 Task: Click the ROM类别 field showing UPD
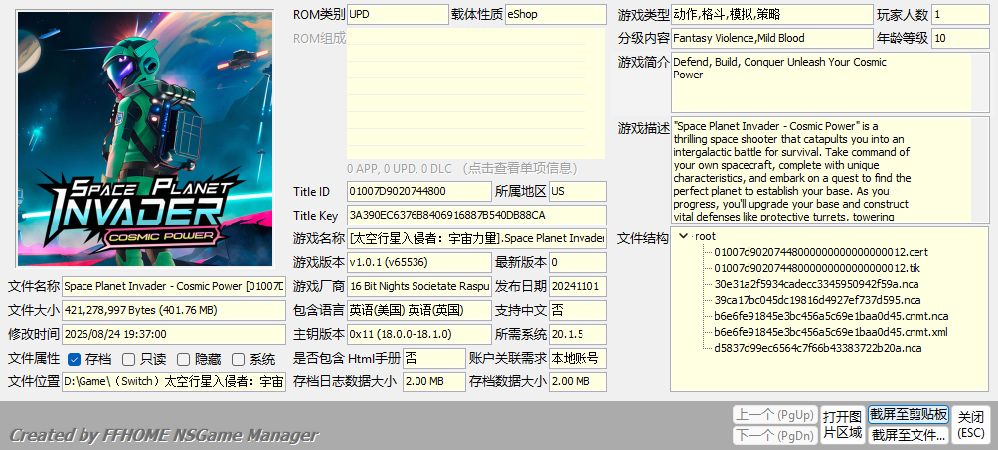398,14
